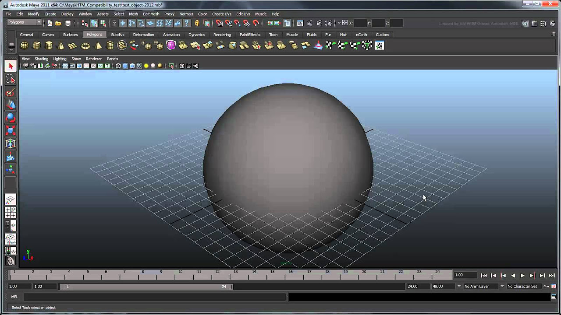Select the polygon cone shelf icon
The height and width of the screenshot is (315, 561).
(61, 45)
